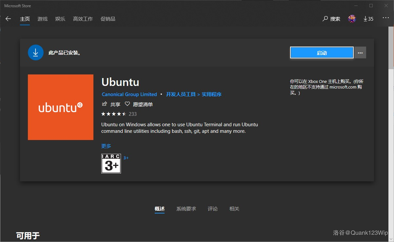Screen dimensions: 394x242
Task: Click the share icon next to 共享
Action: point(104,104)
